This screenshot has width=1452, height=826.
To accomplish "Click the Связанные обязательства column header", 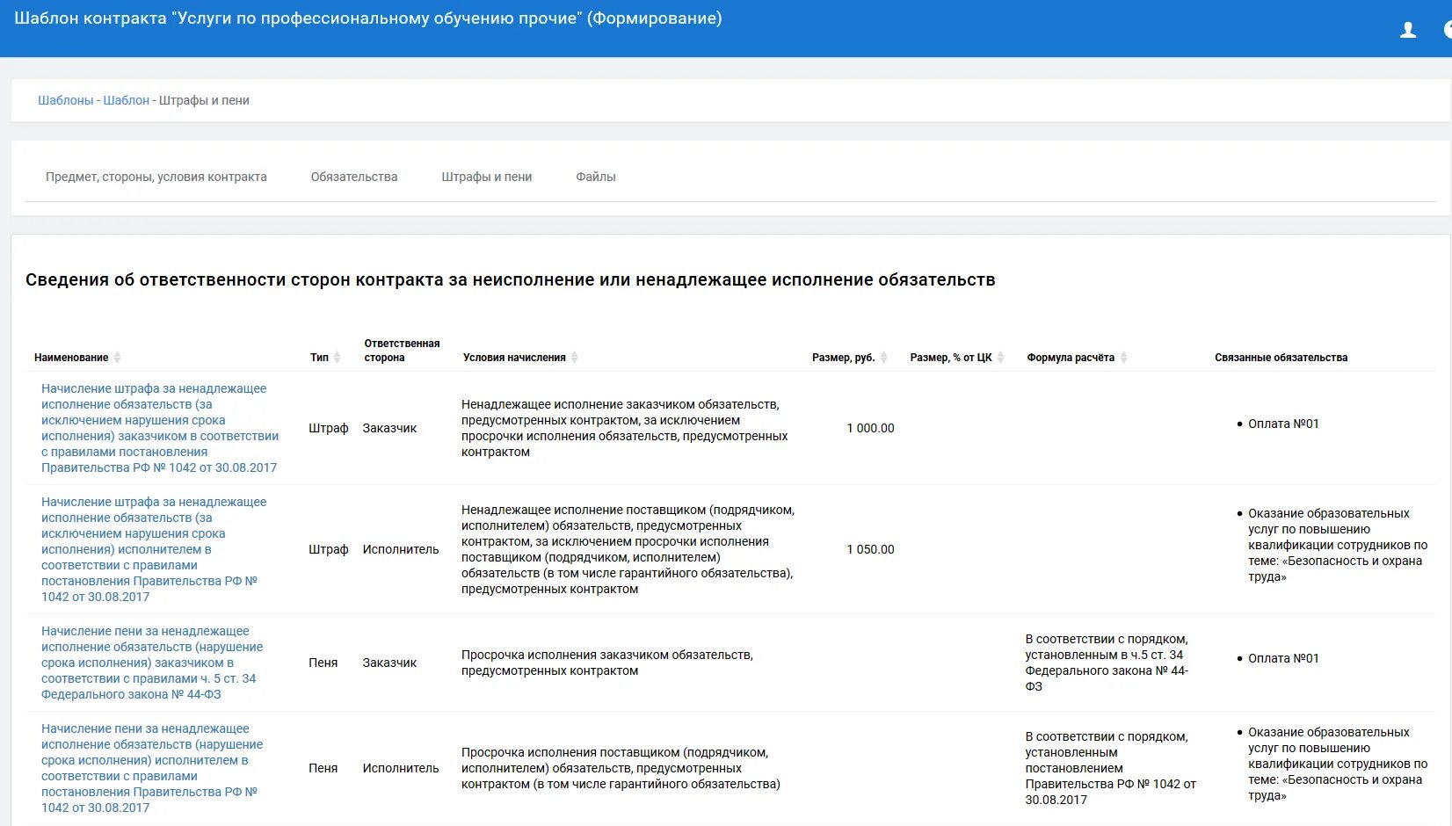I will pos(1281,358).
